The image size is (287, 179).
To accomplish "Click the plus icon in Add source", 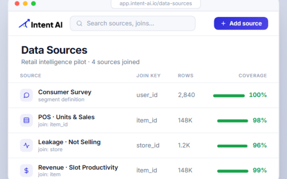I will tap(223, 23).
